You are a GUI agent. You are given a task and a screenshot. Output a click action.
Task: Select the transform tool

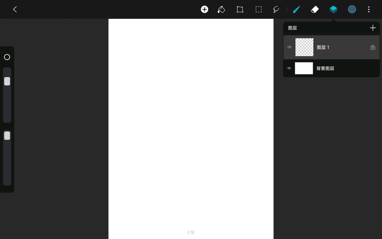(240, 9)
